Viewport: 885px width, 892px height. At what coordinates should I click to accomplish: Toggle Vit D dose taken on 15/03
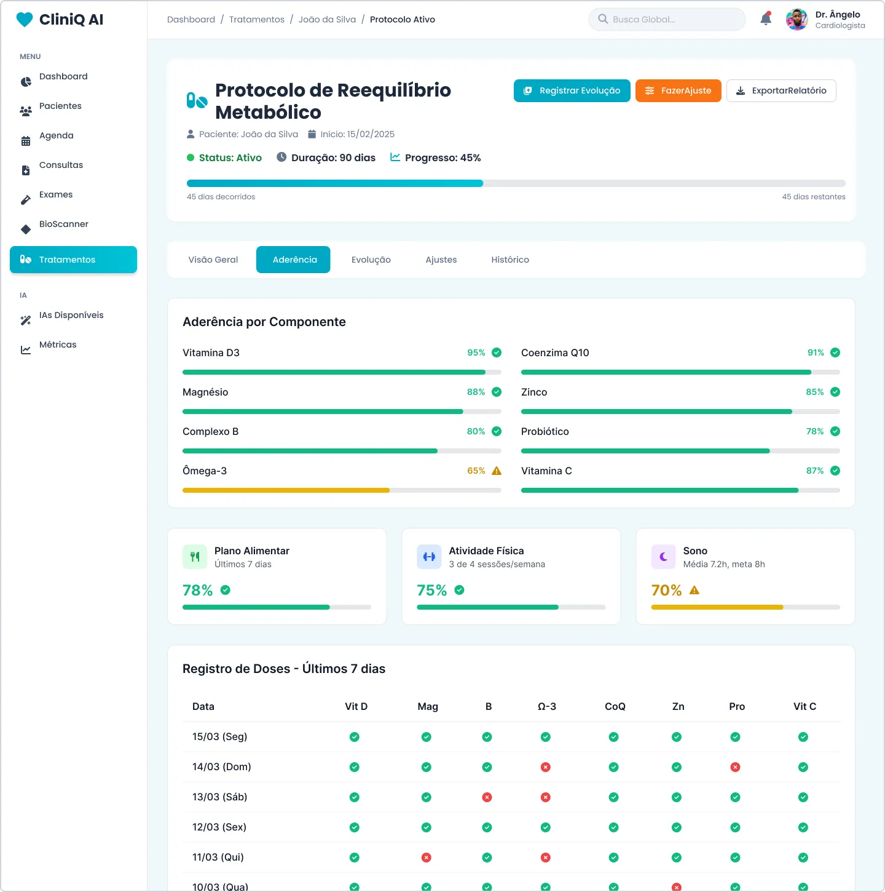[x=354, y=737]
